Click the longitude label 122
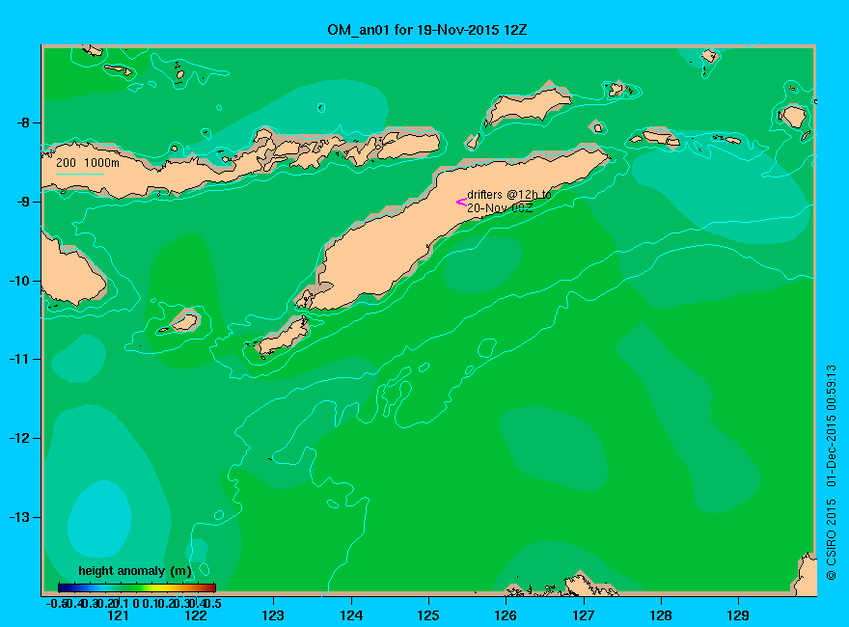 pos(196,615)
